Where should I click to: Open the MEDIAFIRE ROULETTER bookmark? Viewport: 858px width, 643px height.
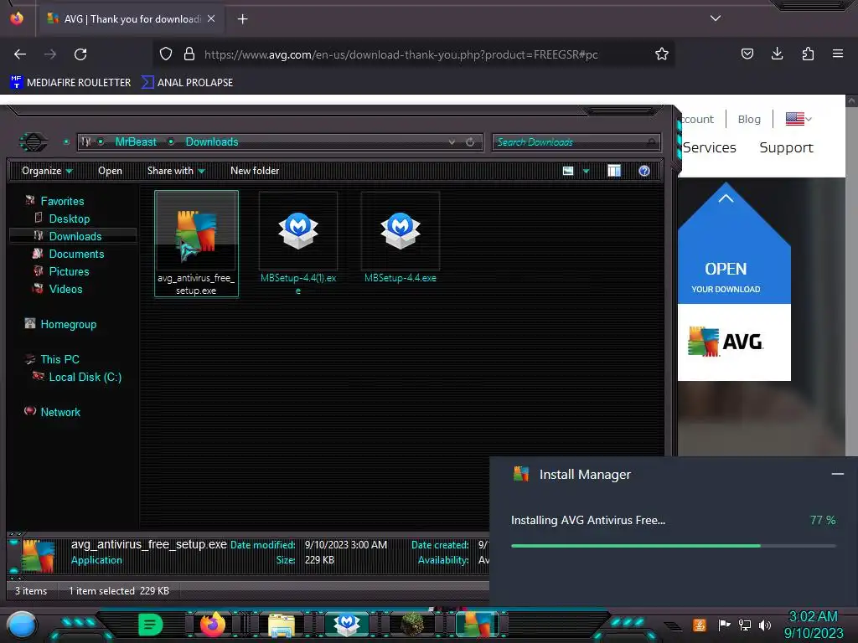coord(70,83)
